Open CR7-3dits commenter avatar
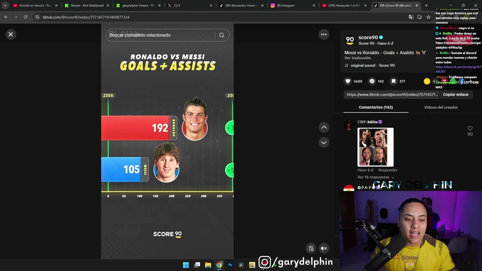The height and width of the screenshot is (271, 482). tap(349, 125)
